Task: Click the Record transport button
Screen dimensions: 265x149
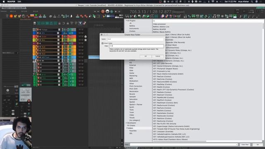Action: click(x=103, y=12)
